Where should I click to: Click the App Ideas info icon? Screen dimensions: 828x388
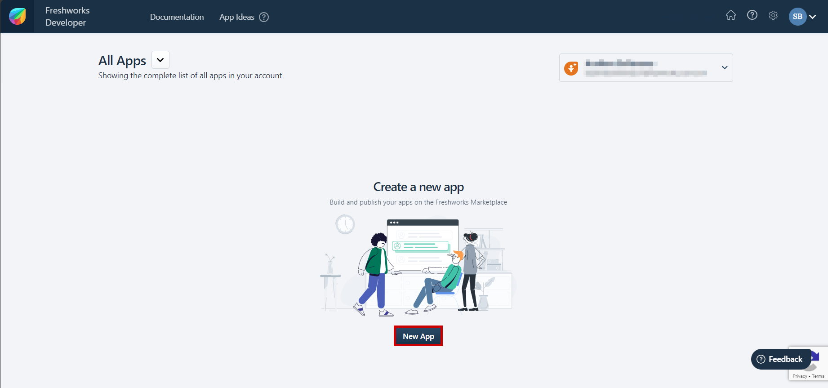coord(264,17)
